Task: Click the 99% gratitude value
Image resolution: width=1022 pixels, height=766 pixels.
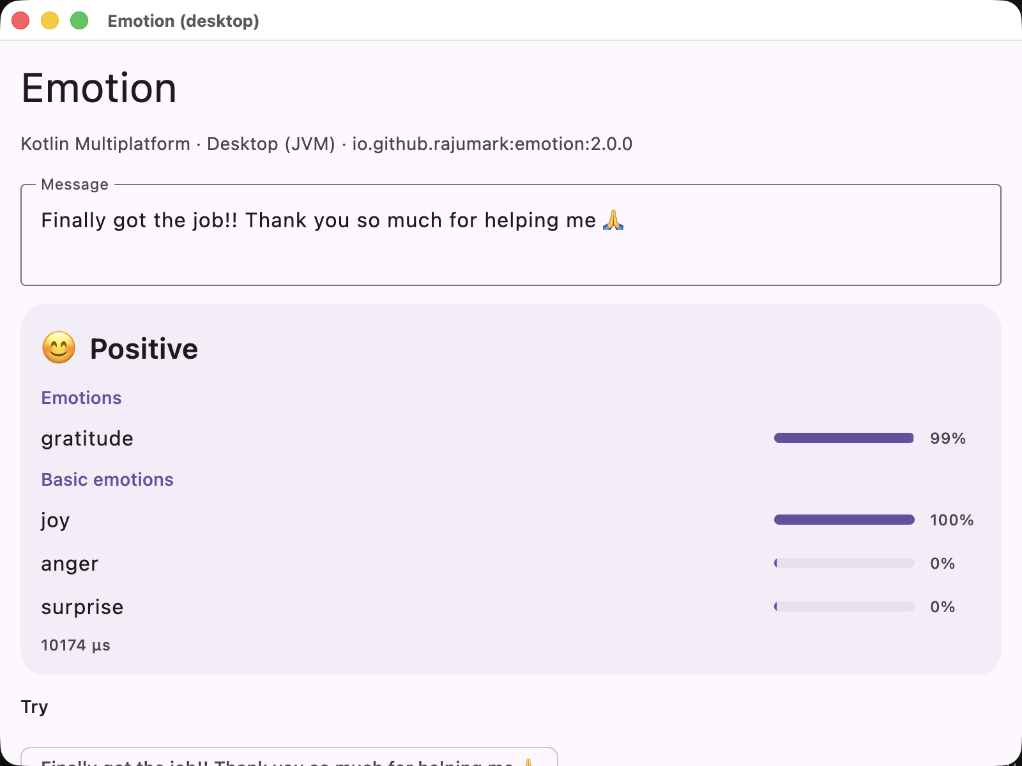Action: (948, 439)
